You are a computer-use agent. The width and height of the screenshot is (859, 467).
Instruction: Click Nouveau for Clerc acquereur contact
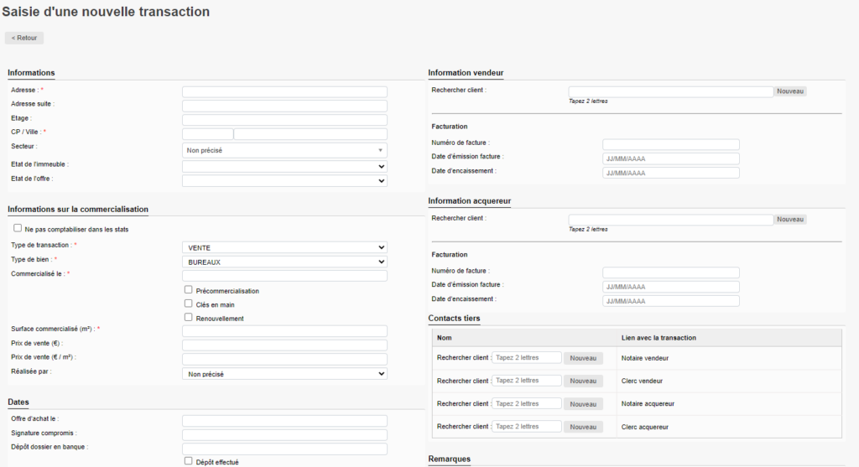583,427
